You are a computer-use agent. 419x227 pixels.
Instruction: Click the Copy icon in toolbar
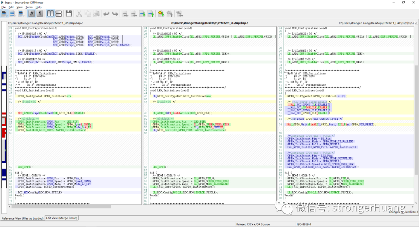pos(88,14)
